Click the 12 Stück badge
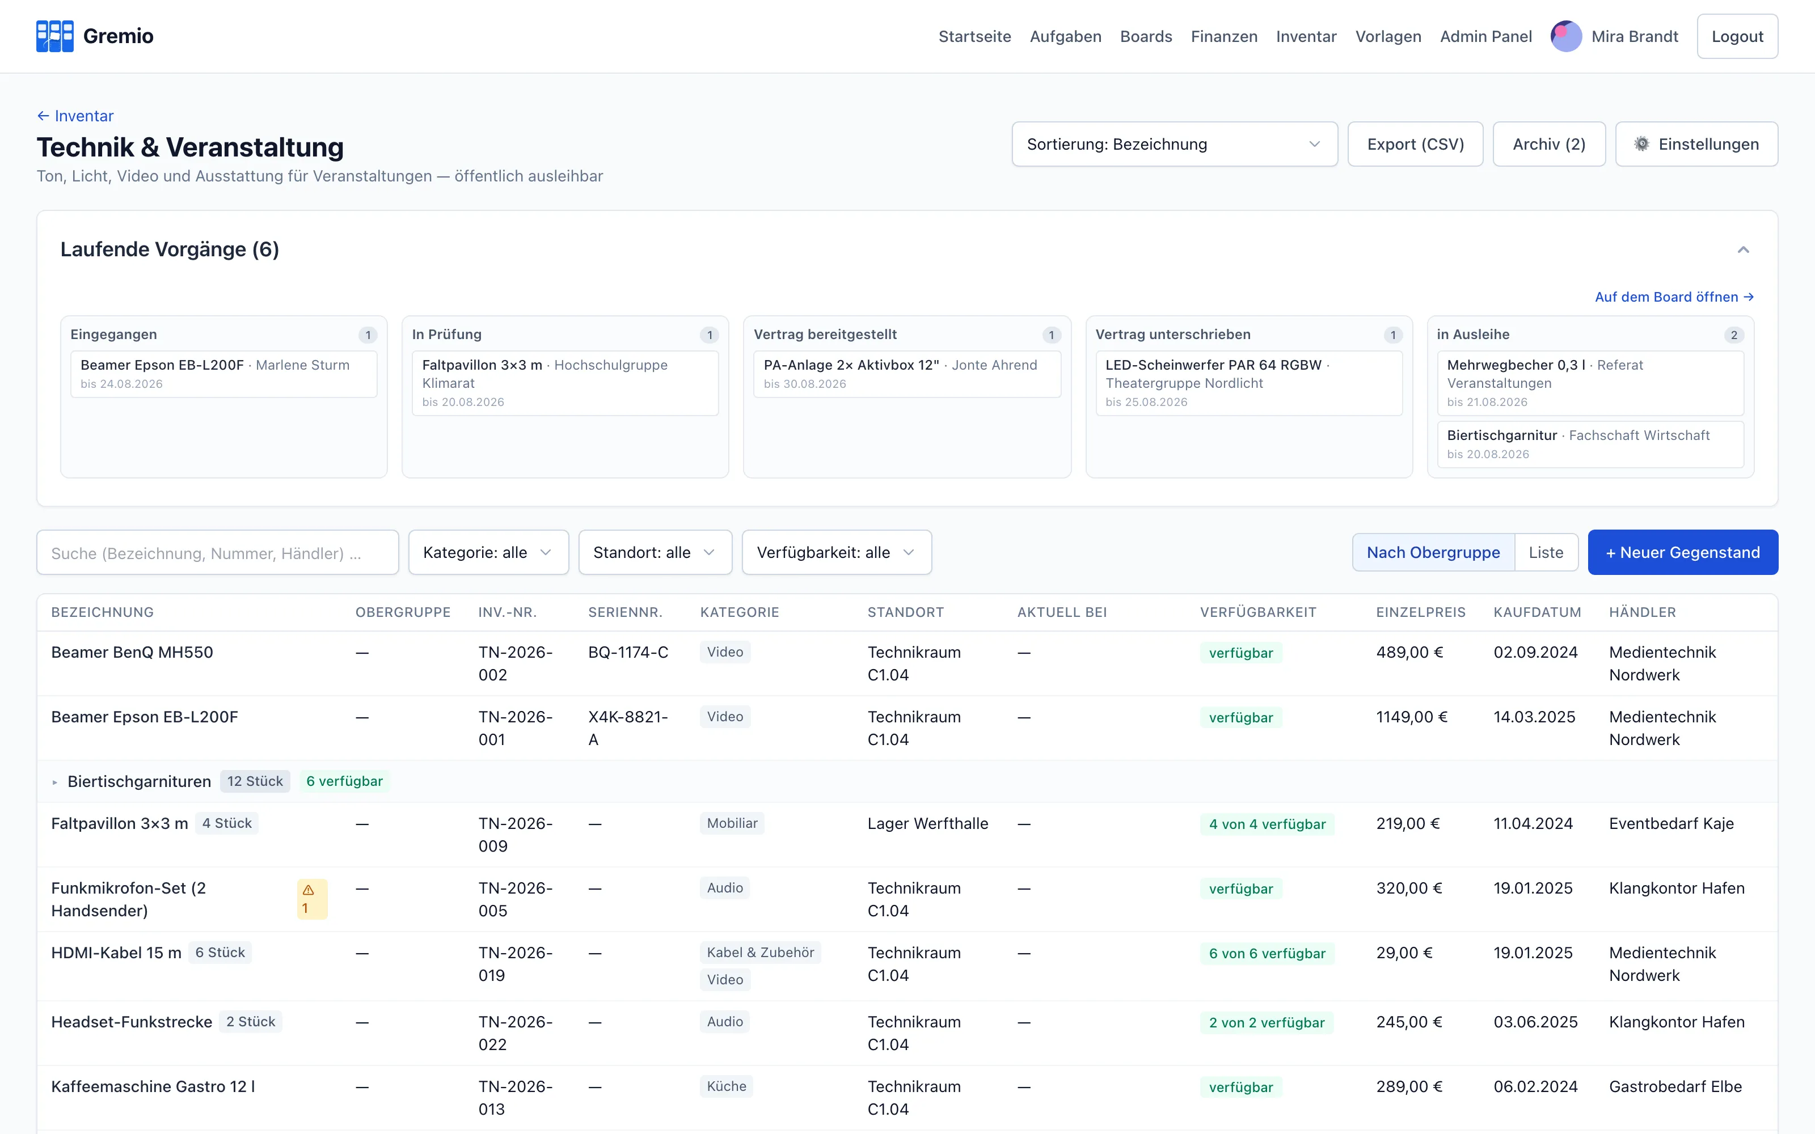The height and width of the screenshot is (1134, 1815). (255, 781)
